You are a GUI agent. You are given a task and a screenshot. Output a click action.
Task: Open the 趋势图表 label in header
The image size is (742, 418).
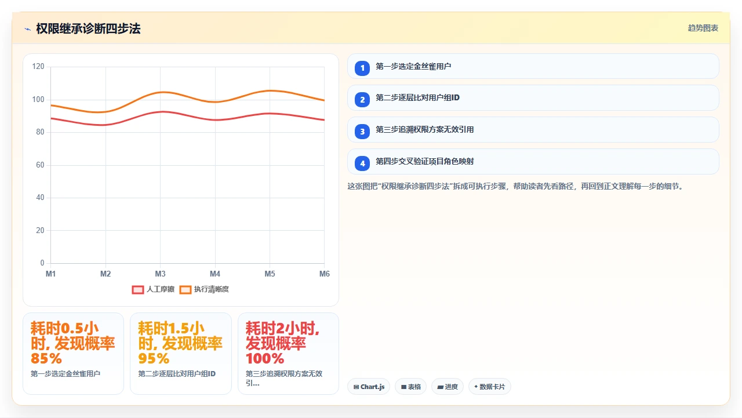703,28
